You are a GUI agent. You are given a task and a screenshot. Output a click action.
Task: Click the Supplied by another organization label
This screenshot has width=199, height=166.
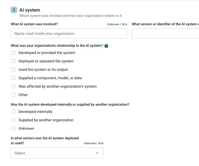point(46,120)
